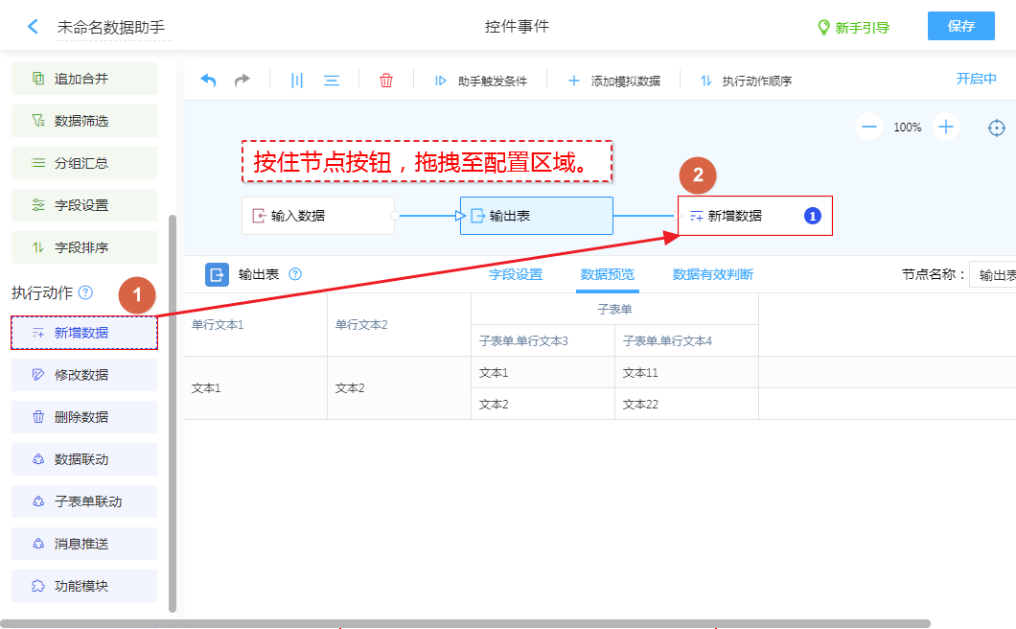This screenshot has height=629, width=1016.
Task: Click the left panel vertical scrollbar
Action: click(173, 412)
